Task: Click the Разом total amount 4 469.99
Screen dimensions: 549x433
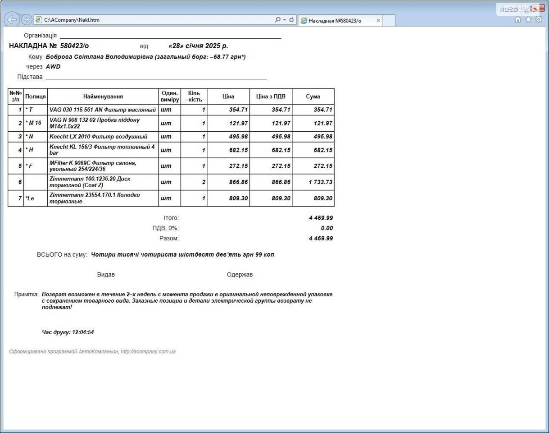Action: (321, 238)
